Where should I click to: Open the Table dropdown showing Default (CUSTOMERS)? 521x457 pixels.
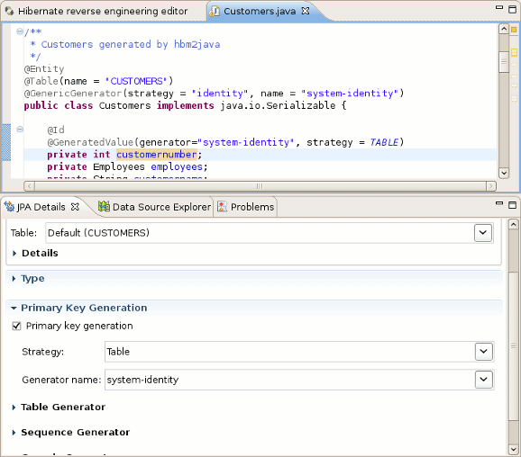(x=483, y=232)
